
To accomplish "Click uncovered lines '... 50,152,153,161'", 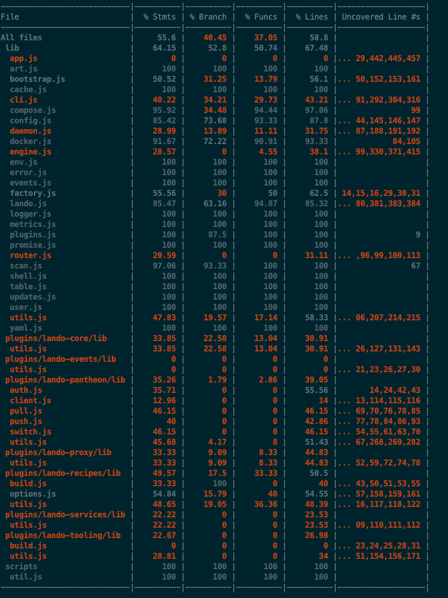I will 379,79.
